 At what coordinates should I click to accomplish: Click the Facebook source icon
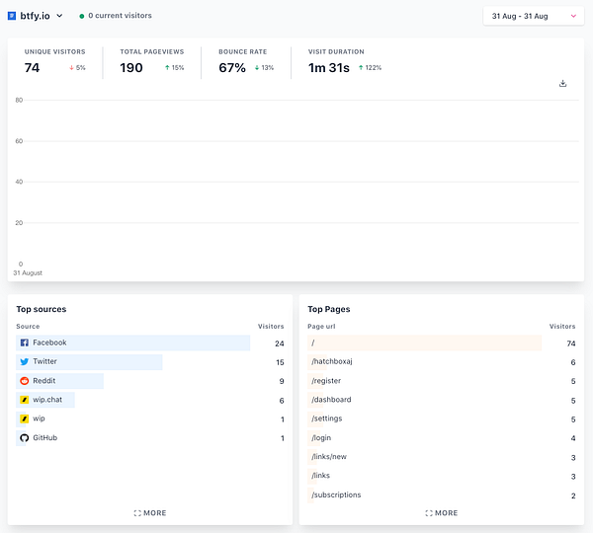coord(25,343)
